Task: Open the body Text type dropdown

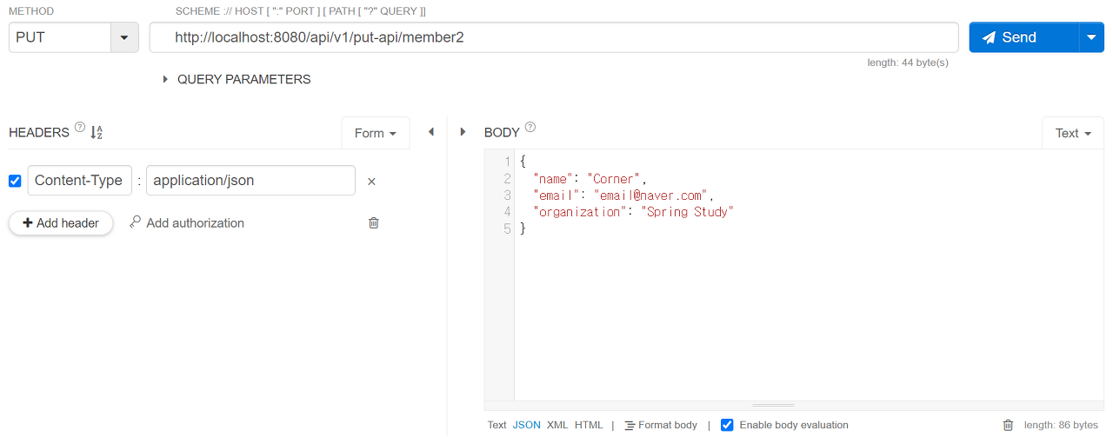Action: (x=1073, y=133)
